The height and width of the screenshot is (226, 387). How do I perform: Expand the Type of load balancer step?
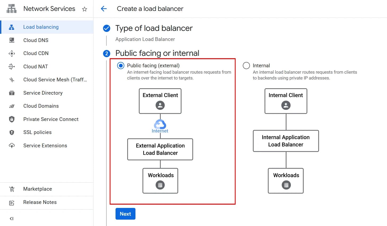154,28
